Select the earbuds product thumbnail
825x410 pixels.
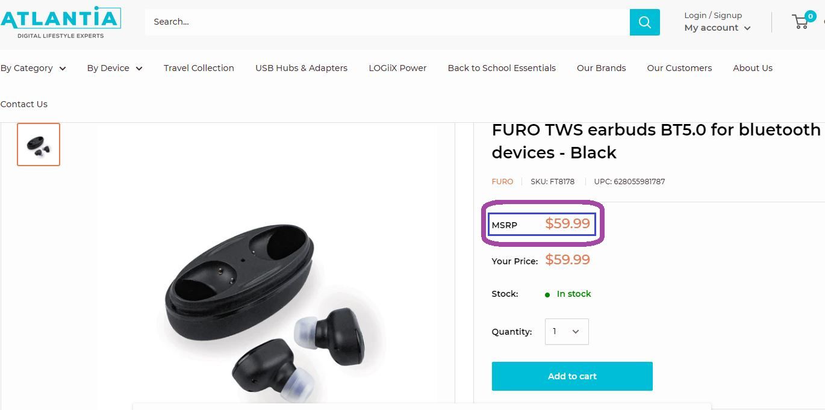point(39,144)
